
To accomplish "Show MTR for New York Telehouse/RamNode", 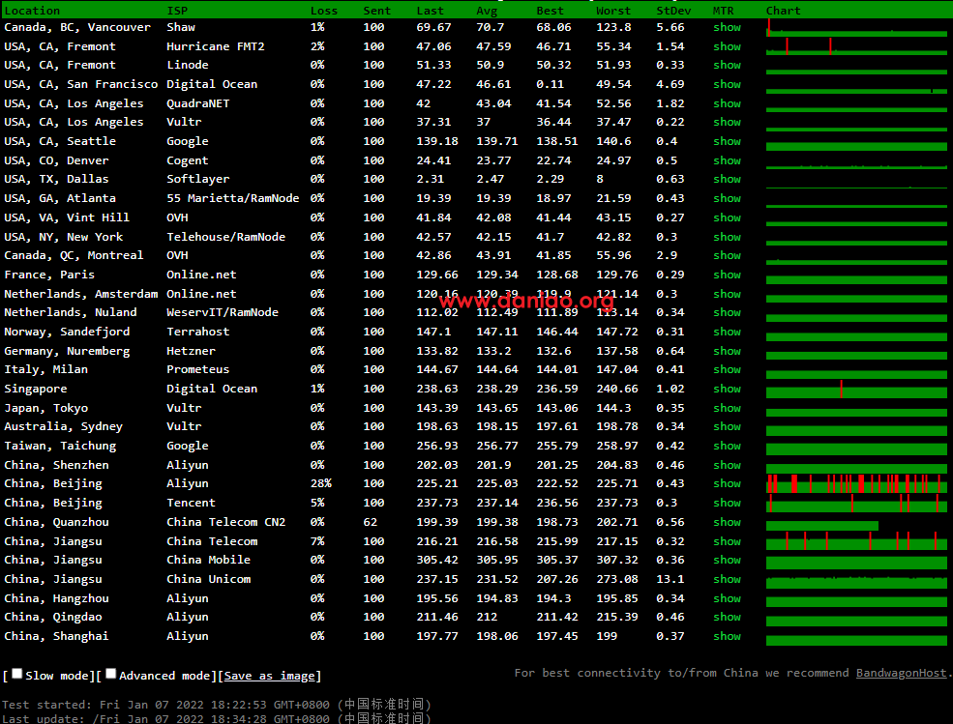I will 727,237.
